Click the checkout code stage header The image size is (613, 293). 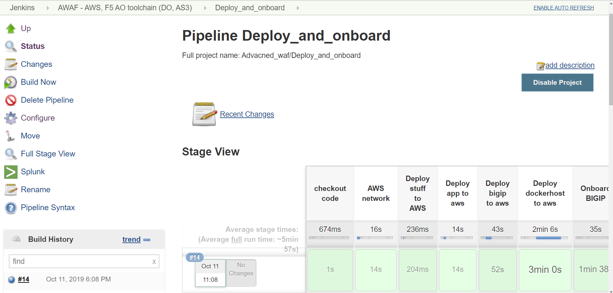[x=330, y=193]
